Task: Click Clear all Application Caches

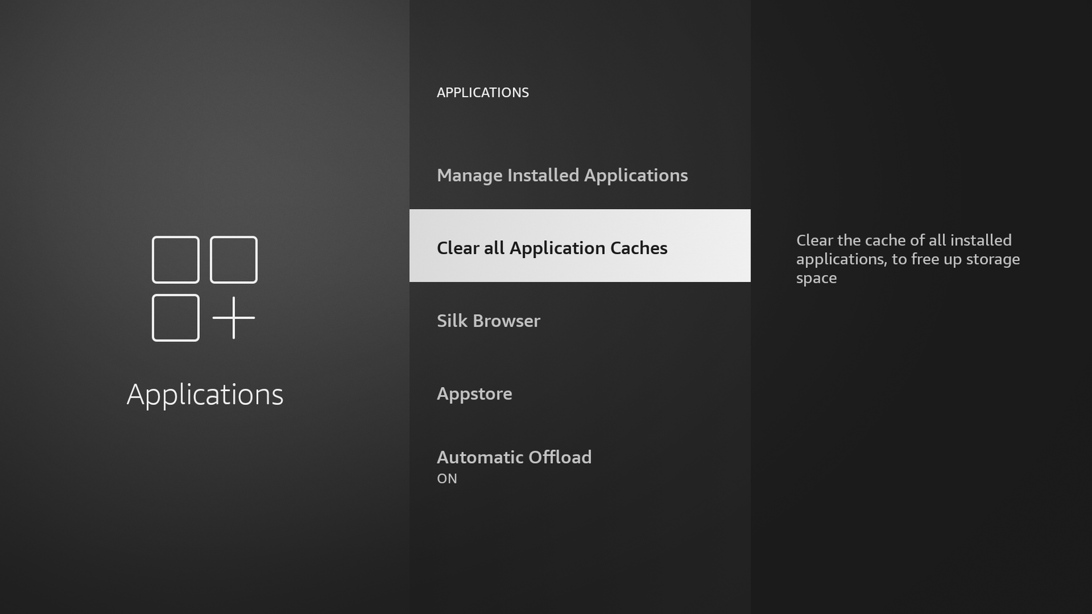Action: 552,247
